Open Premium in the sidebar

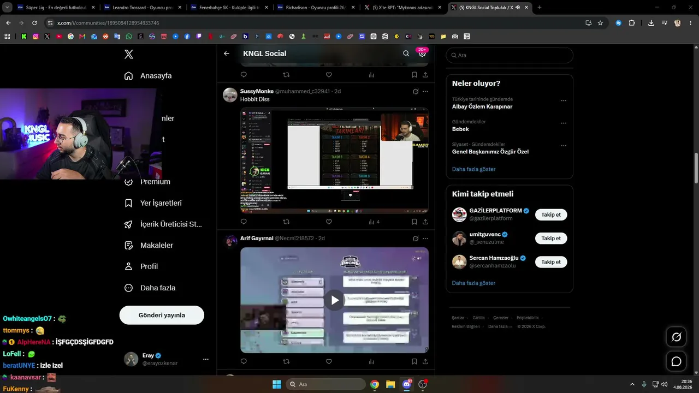click(x=147, y=182)
